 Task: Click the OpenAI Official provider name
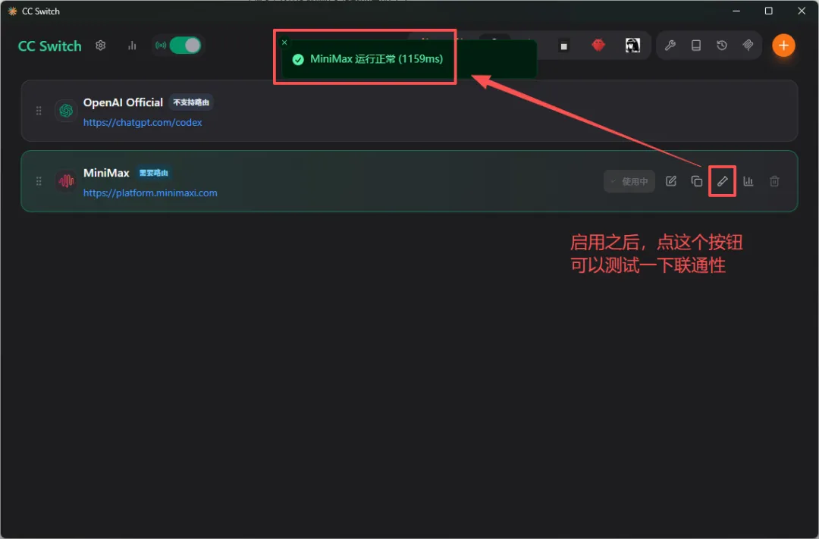click(x=124, y=102)
